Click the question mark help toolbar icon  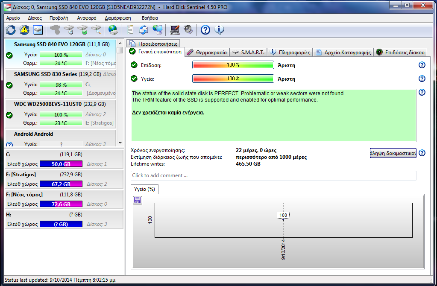(x=205, y=30)
